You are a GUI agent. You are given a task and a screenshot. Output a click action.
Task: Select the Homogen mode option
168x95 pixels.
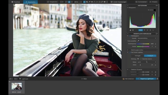click(x=138, y=56)
